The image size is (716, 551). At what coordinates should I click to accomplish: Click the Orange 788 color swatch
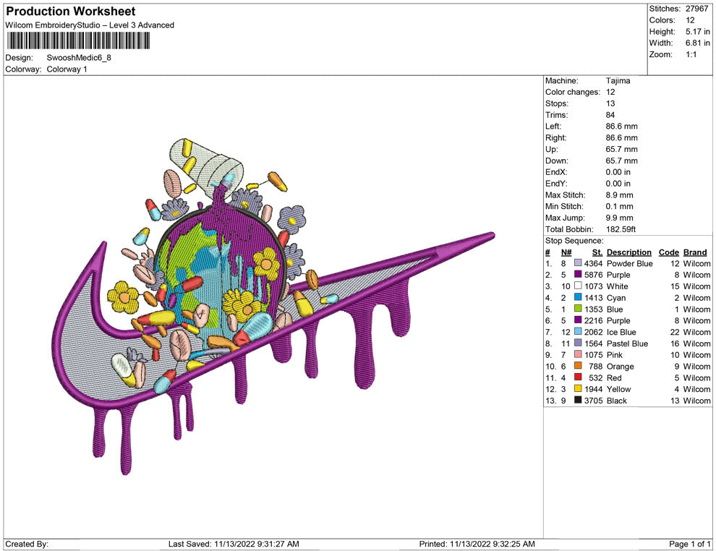[578, 366]
